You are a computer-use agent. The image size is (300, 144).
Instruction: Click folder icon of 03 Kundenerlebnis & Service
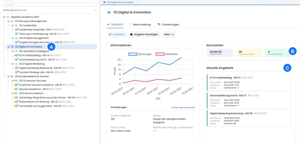point(12,76)
